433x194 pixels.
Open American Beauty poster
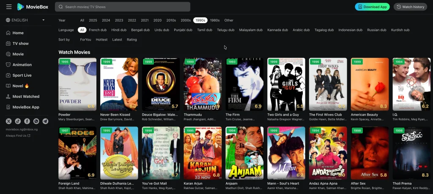(x=370, y=84)
